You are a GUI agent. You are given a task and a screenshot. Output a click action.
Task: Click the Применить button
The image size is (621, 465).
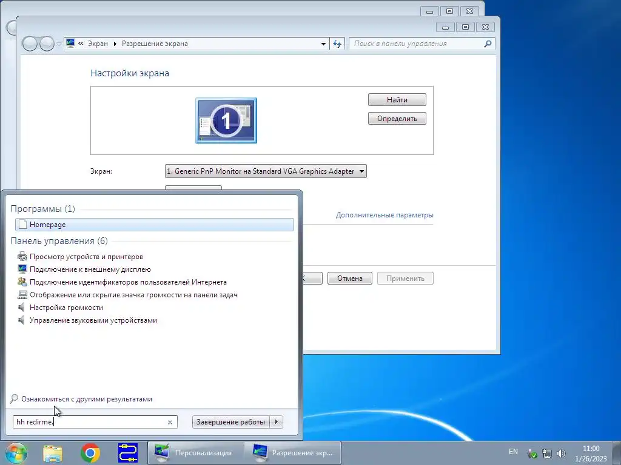pos(405,279)
